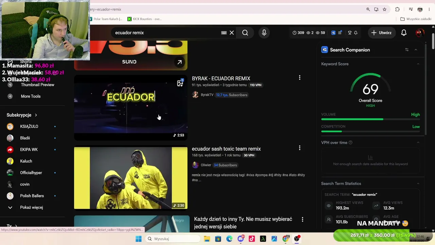Collapse the VPH over time section
Screen dimensions: 435x245
tap(418, 143)
